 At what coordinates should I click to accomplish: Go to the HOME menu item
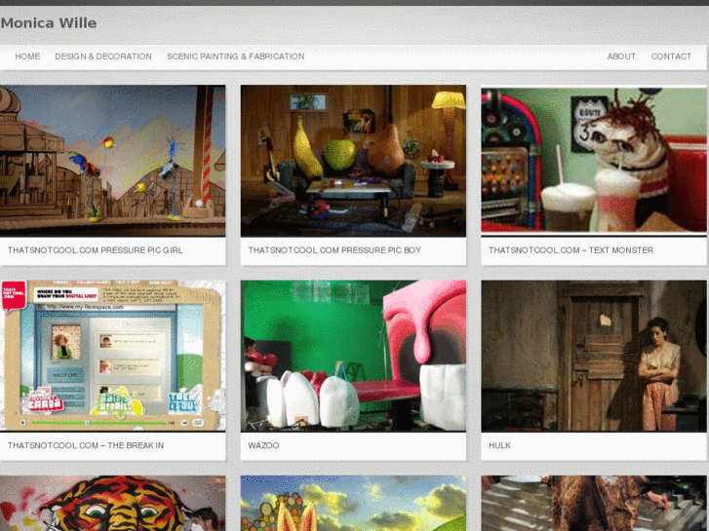(x=27, y=57)
